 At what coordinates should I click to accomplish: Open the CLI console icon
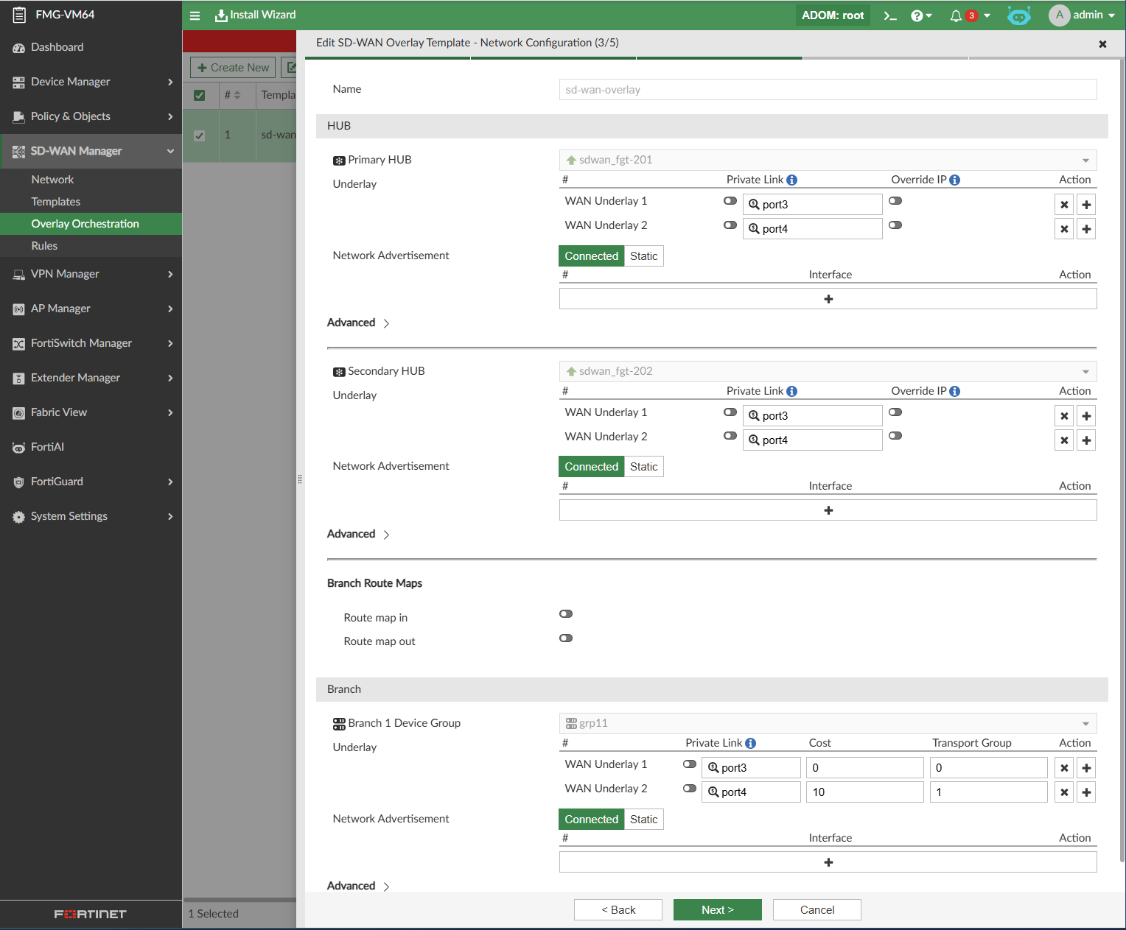890,15
